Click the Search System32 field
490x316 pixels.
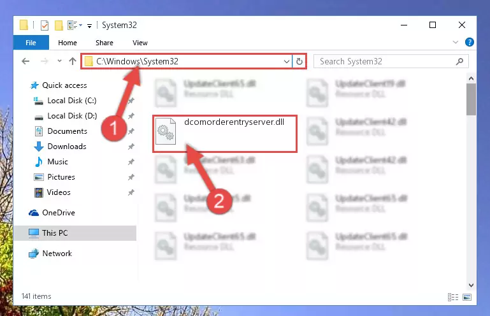click(x=391, y=62)
